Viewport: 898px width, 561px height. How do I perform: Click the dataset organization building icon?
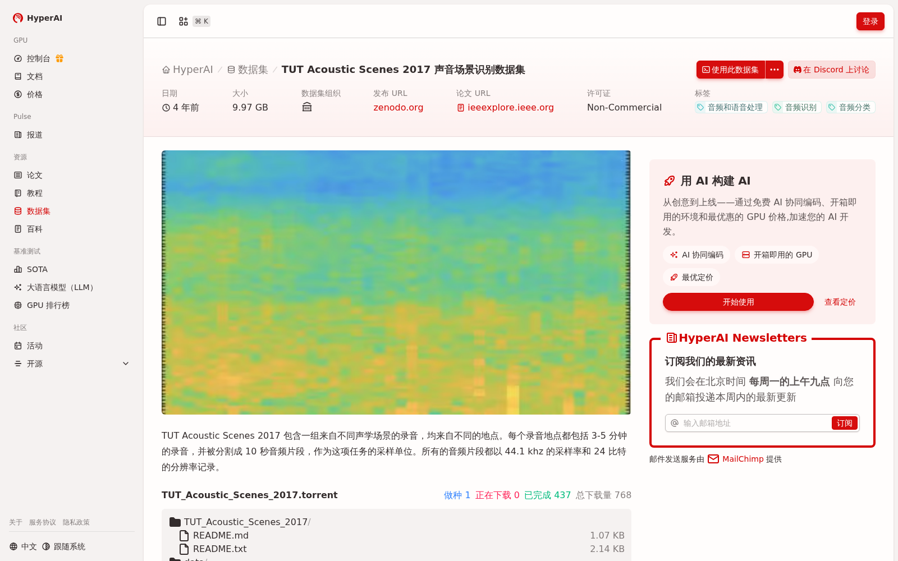click(x=307, y=107)
